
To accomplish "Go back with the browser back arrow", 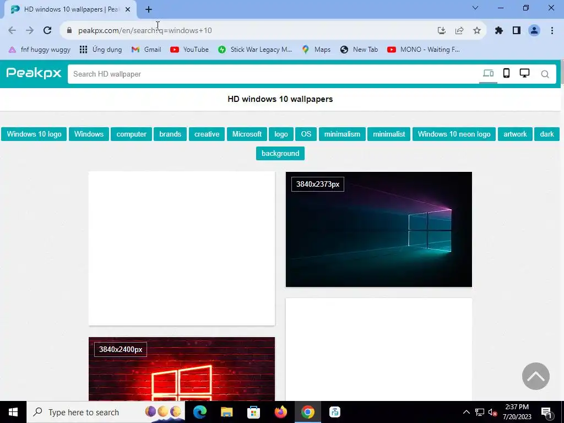I will (x=12, y=30).
